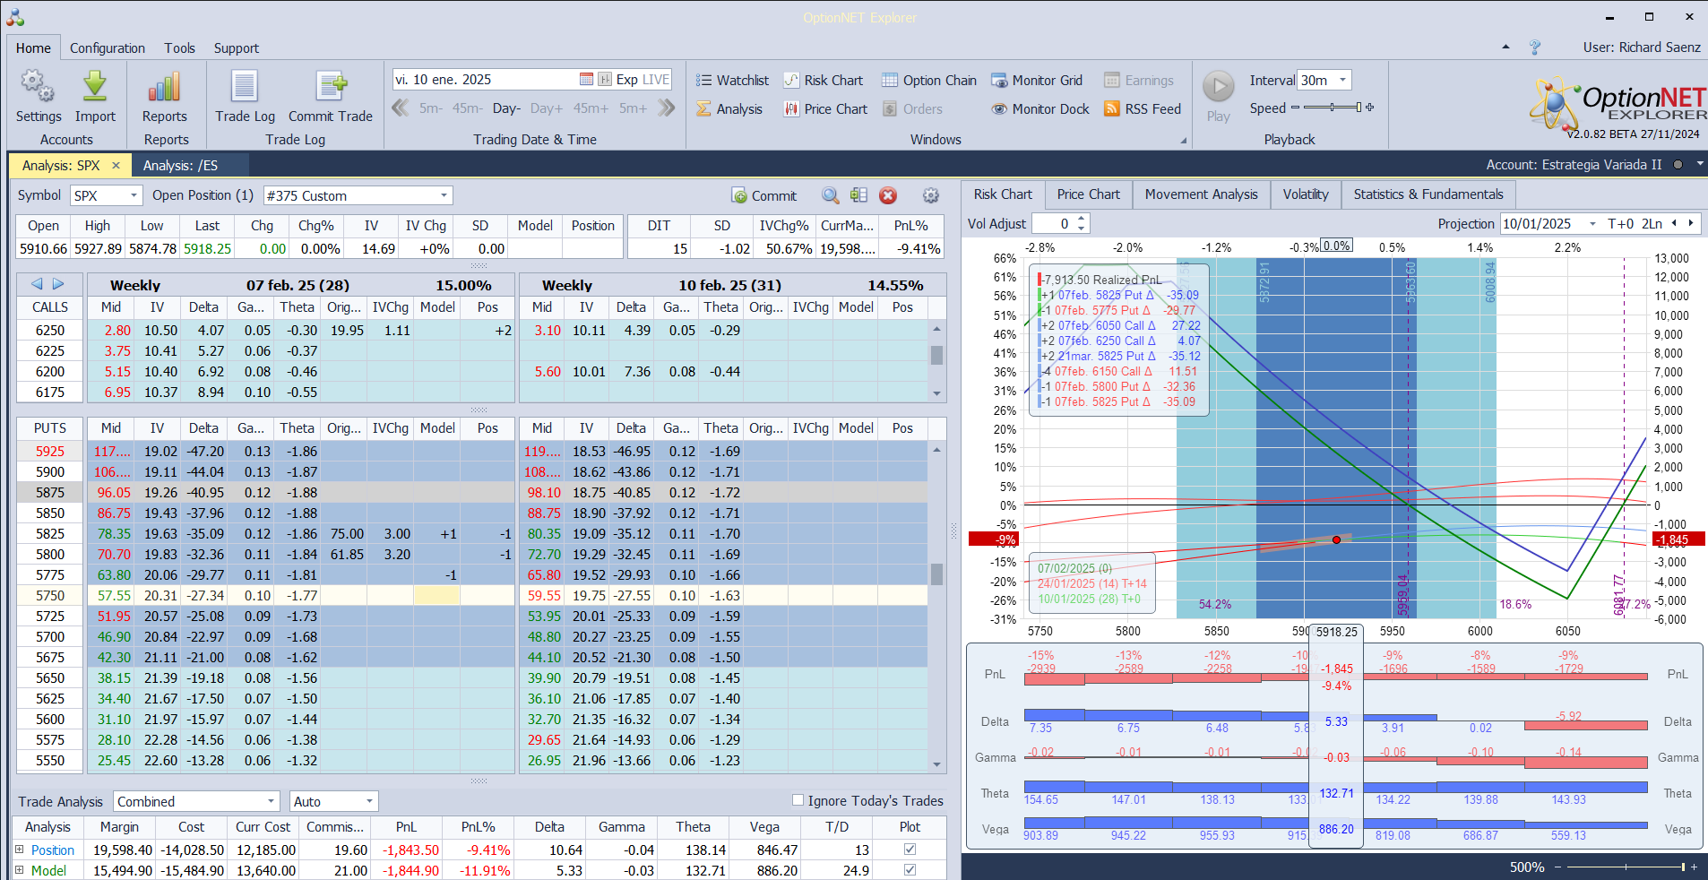Open the Option Chain window
This screenshot has height=880, width=1708.
click(x=928, y=81)
